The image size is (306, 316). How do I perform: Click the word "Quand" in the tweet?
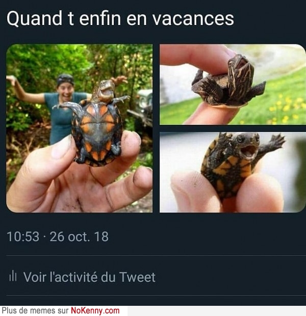pos(34,19)
